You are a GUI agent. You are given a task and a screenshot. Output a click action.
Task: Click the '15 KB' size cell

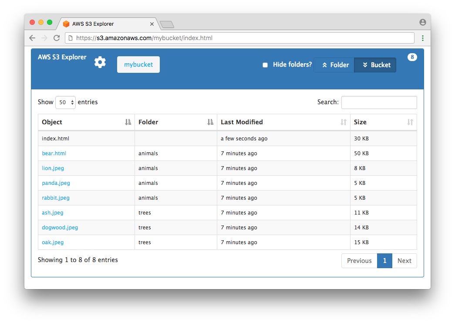[383, 242]
